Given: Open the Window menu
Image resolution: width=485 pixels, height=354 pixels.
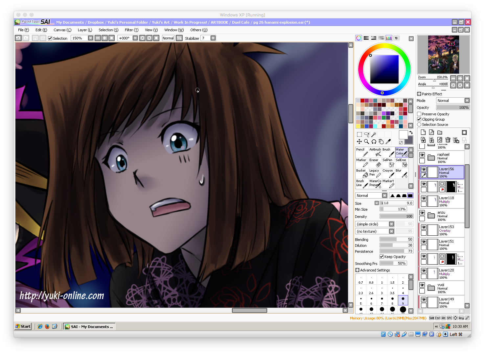Looking at the screenshot, I should [x=174, y=30].
